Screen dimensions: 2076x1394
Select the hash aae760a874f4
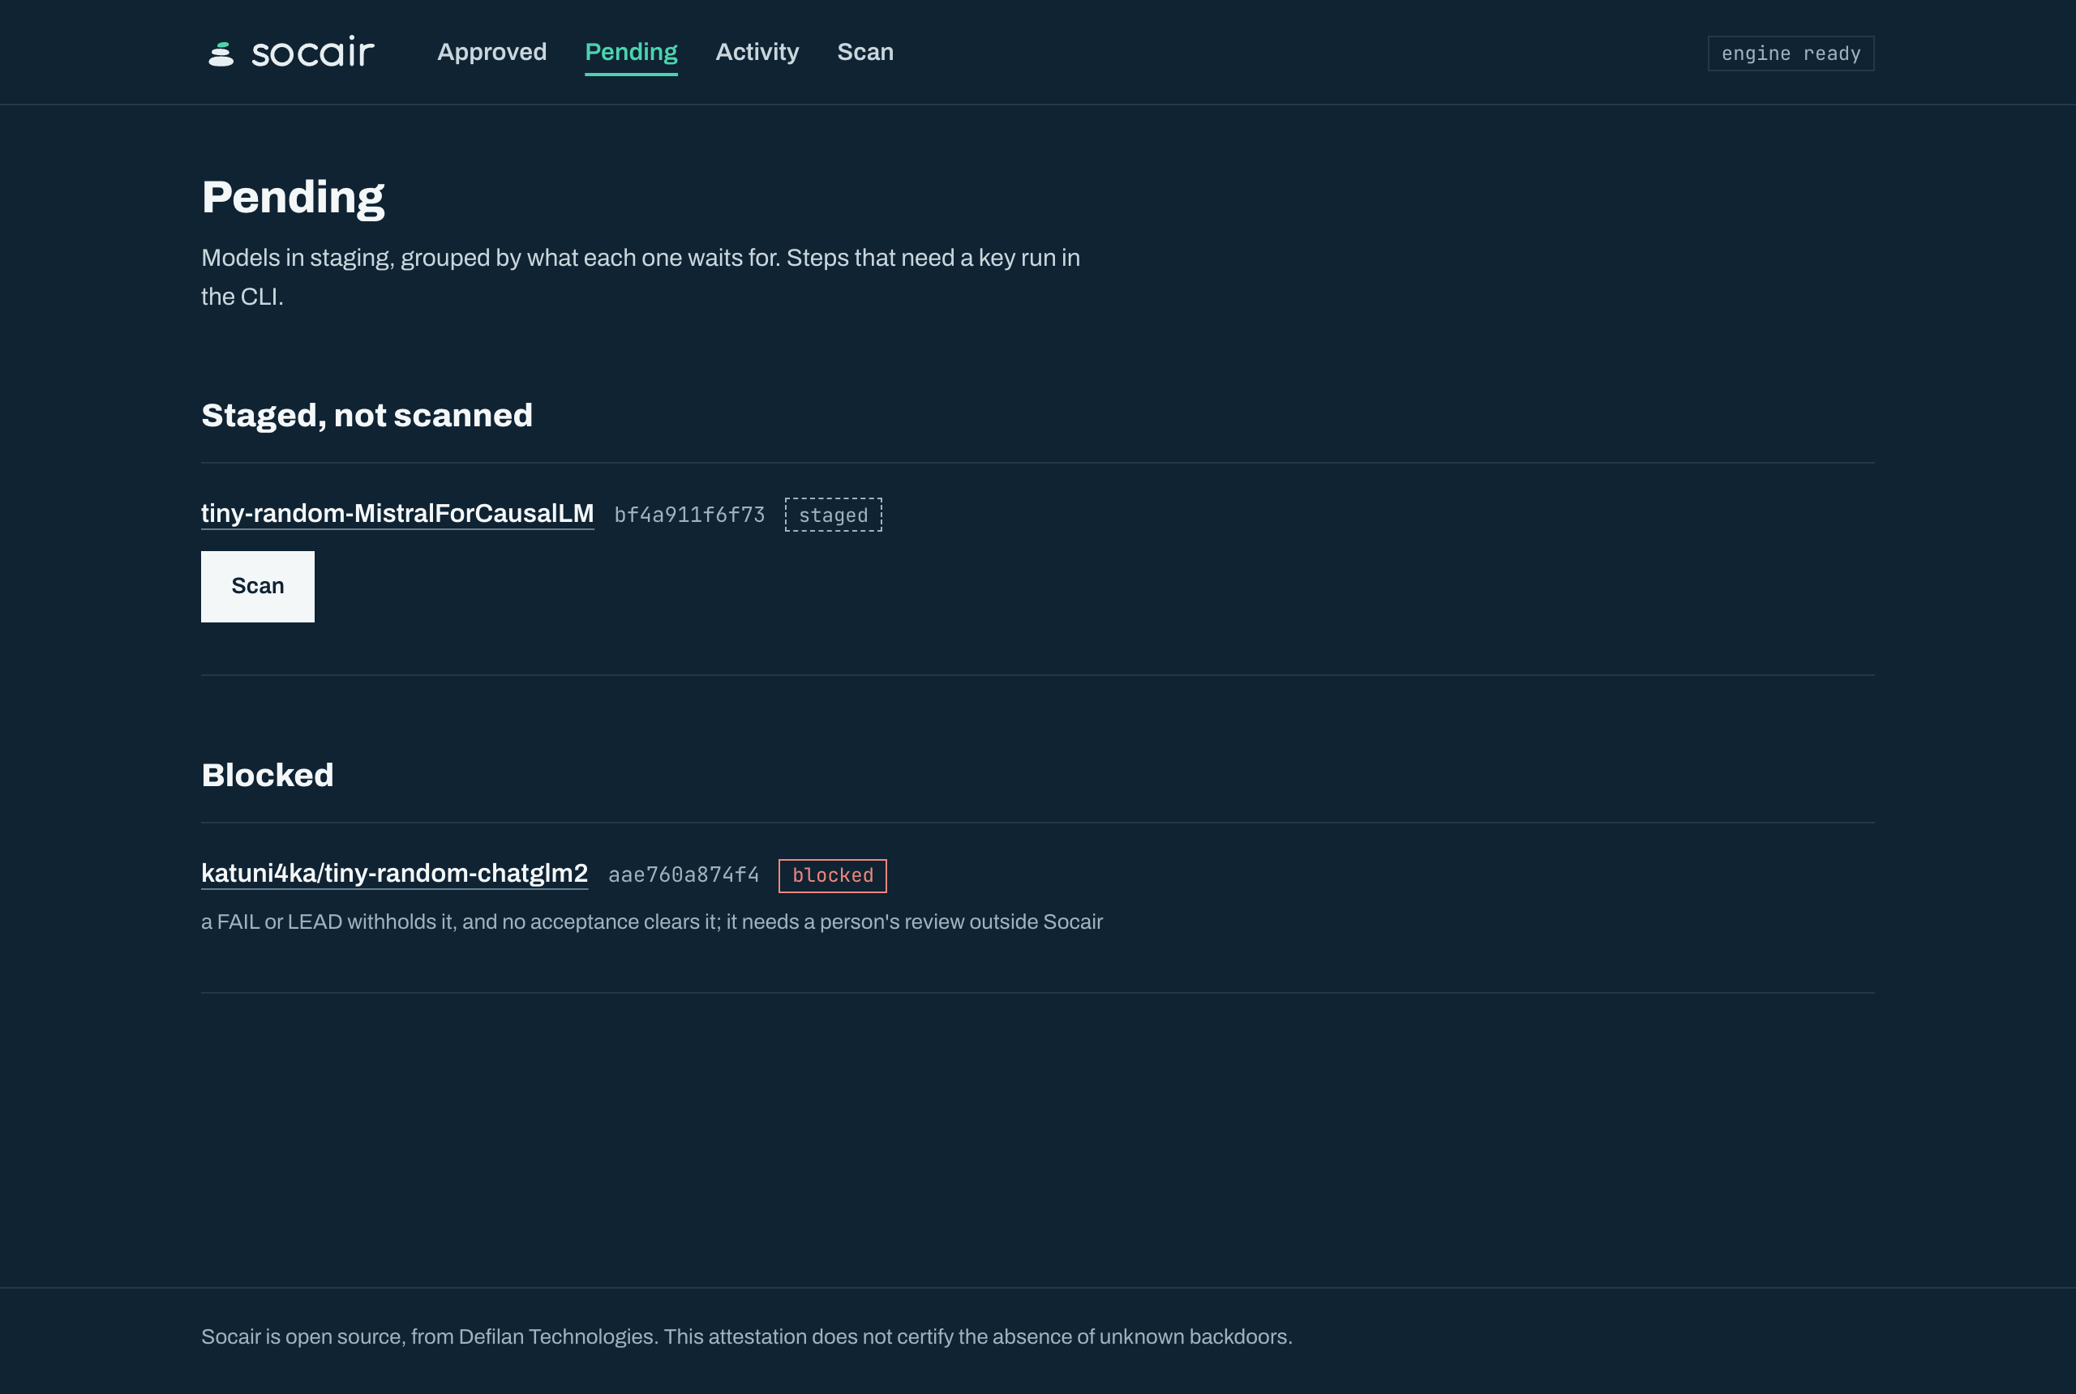pyautogui.click(x=683, y=875)
